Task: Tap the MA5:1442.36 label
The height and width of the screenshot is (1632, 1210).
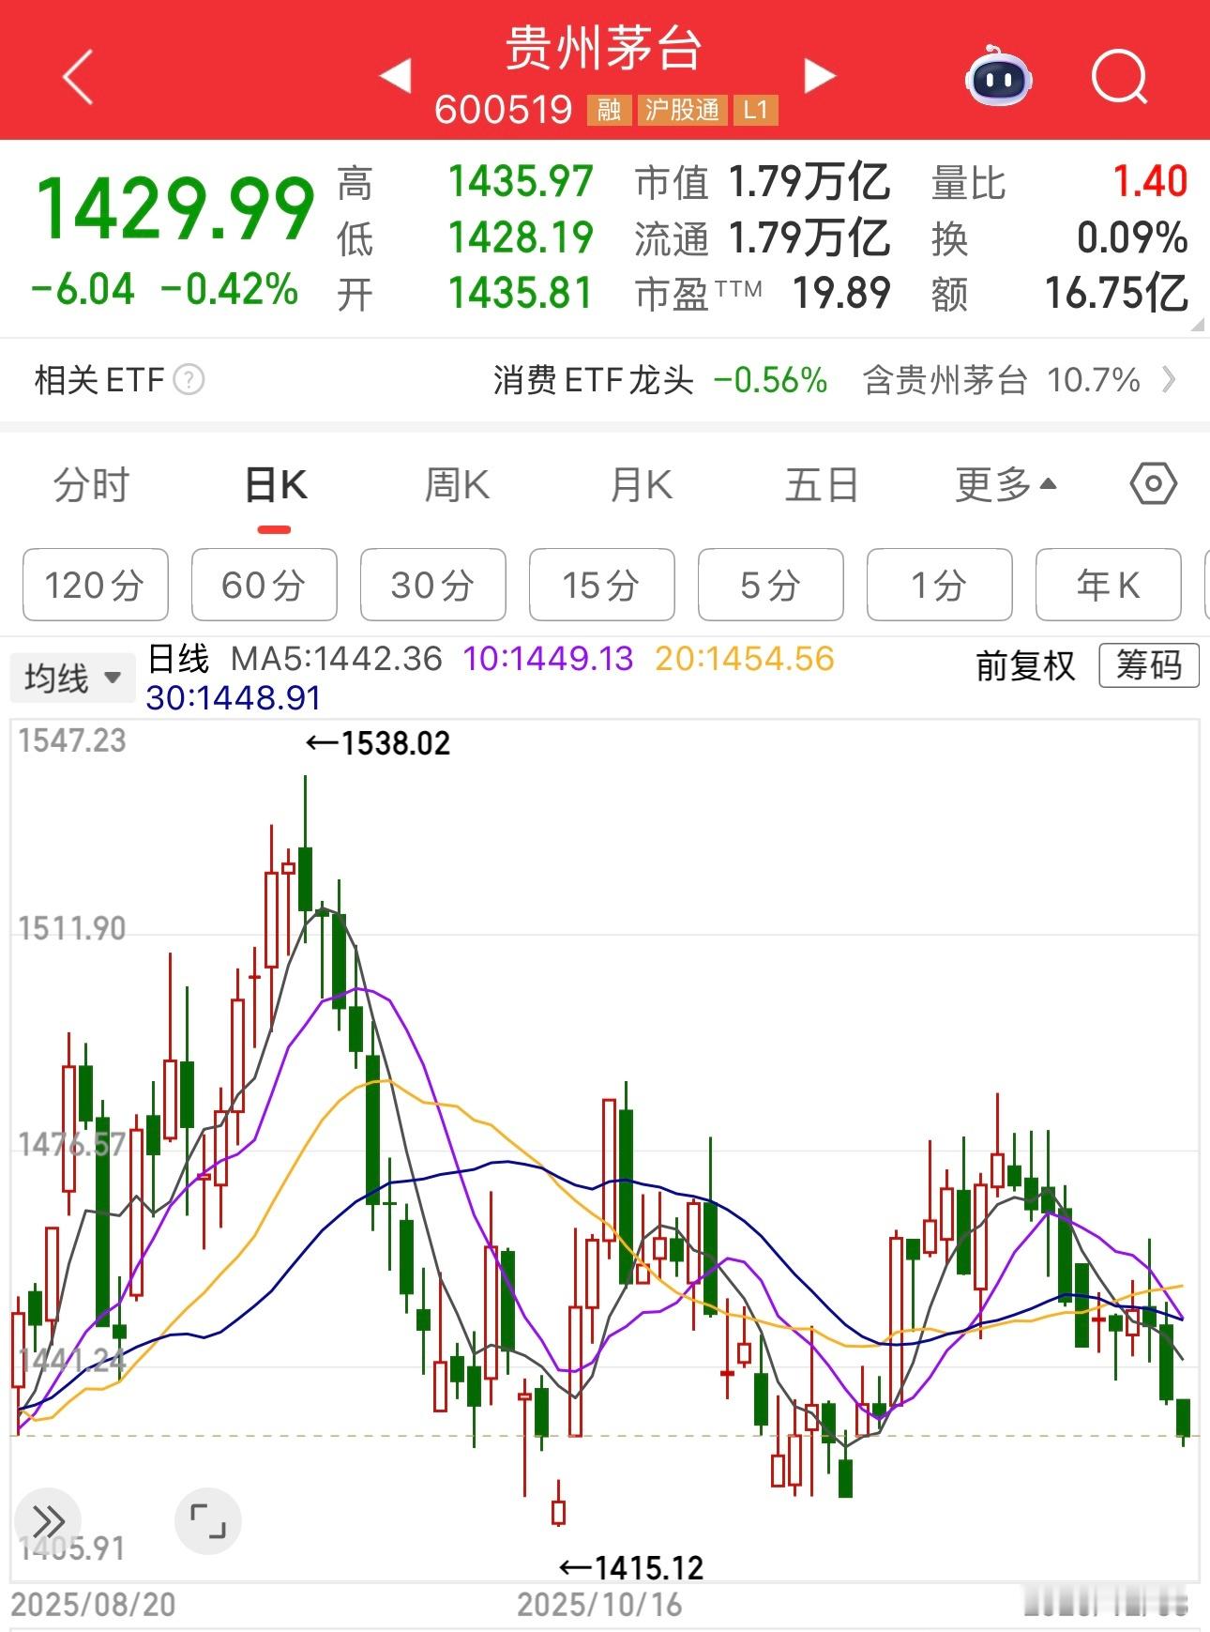Action: tap(337, 659)
